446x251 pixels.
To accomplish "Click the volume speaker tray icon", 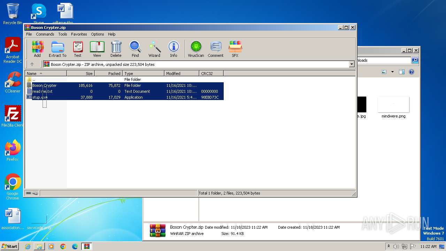I will click(x=396, y=246).
